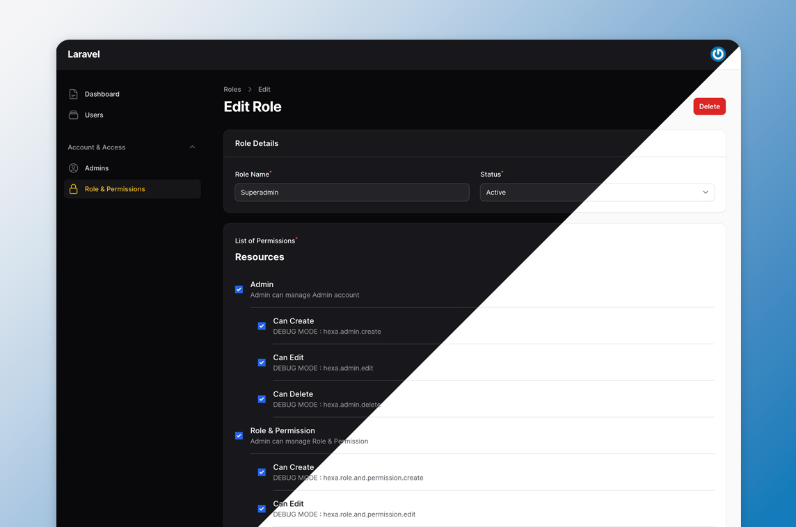Open the blue power avatar icon
The image size is (796, 527).
point(718,54)
